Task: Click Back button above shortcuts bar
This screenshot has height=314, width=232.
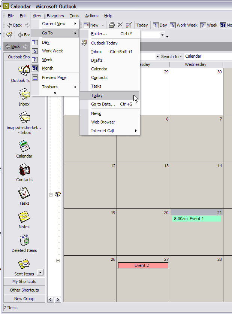Action: pos(13,47)
